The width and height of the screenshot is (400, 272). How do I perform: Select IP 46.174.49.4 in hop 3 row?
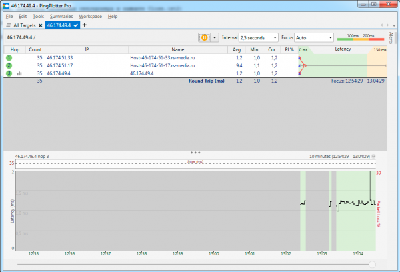pos(59,73)
